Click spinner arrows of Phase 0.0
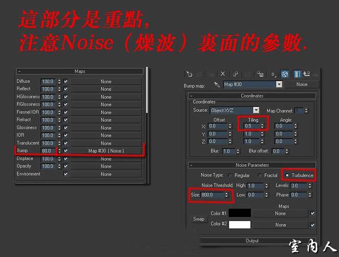 tap(310, 195)
